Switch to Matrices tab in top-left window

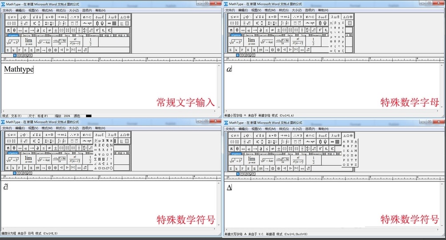[x=53, y=35]
